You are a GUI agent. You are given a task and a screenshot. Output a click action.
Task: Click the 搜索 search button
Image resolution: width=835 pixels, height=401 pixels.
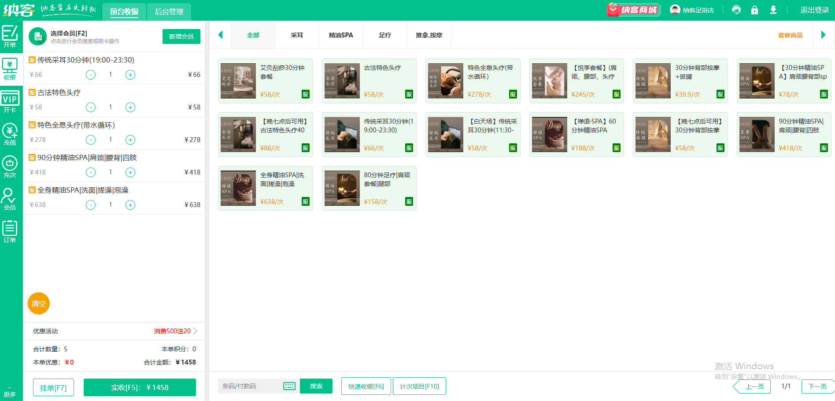(316, 386)
